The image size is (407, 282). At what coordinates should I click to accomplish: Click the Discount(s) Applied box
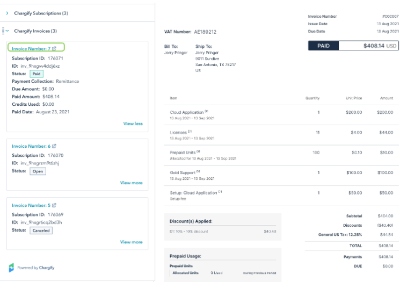pyautogui.click(x=222, y=225)
